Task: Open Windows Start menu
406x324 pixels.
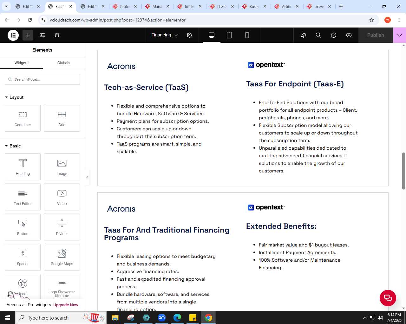Action: coord(8,318)
